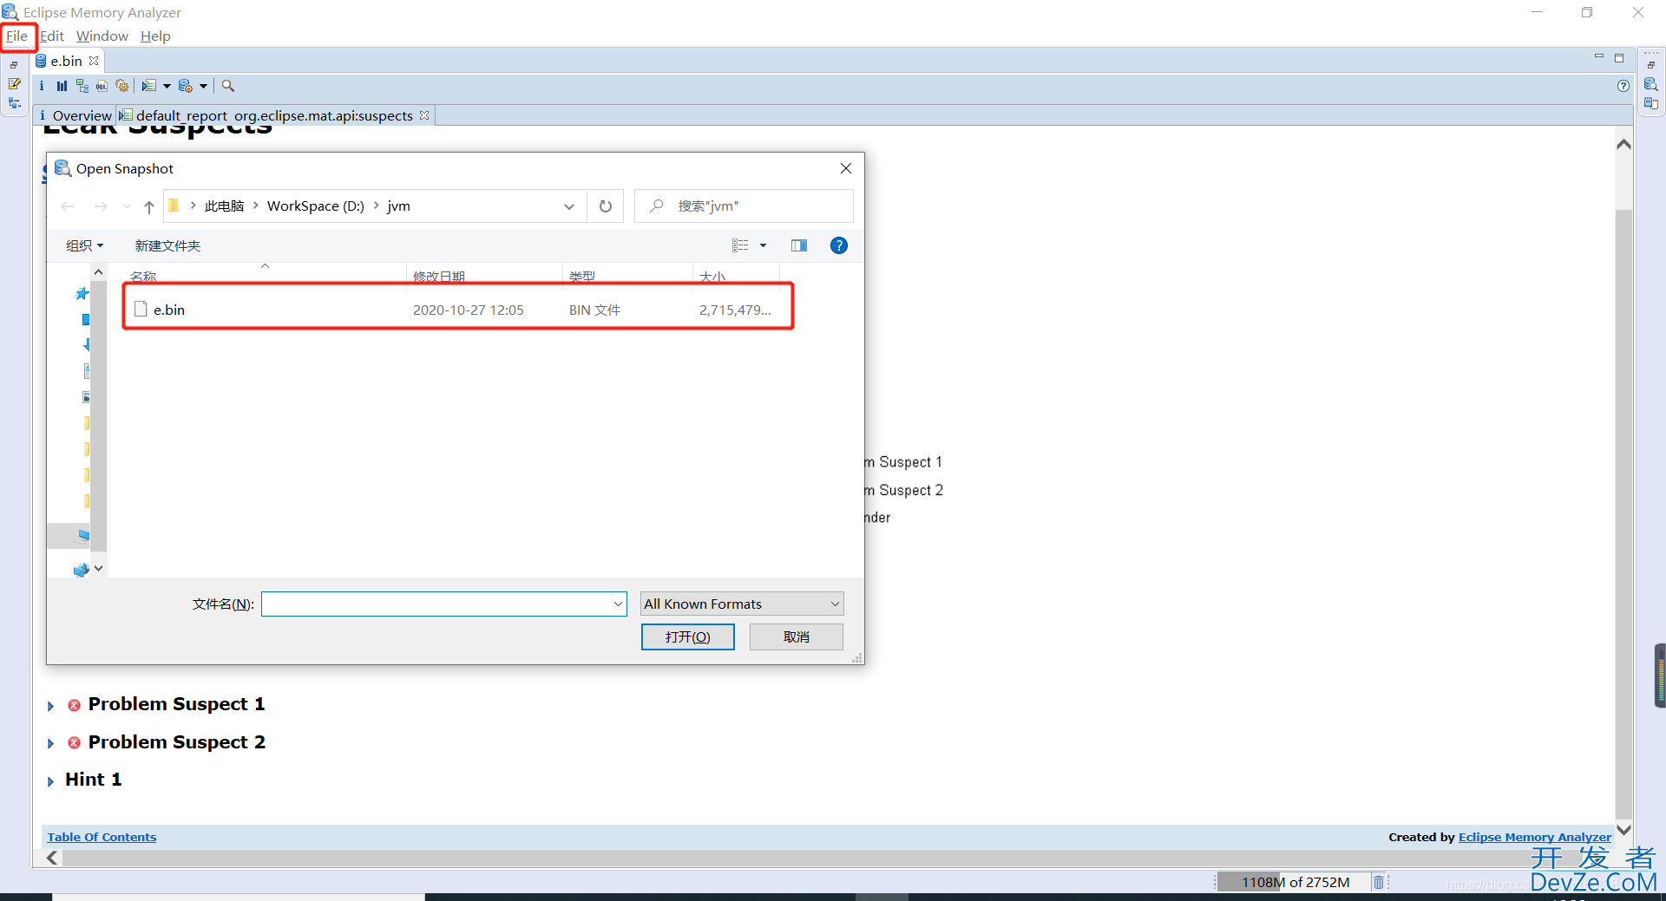Viewport: 1666px width, 901px height.
Task: Sort by the 类型 column header
Action: point(582,276)
